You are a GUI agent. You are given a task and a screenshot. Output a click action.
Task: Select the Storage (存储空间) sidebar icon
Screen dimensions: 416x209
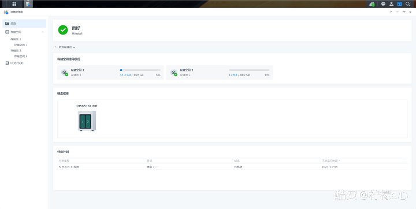click(7, 32)
